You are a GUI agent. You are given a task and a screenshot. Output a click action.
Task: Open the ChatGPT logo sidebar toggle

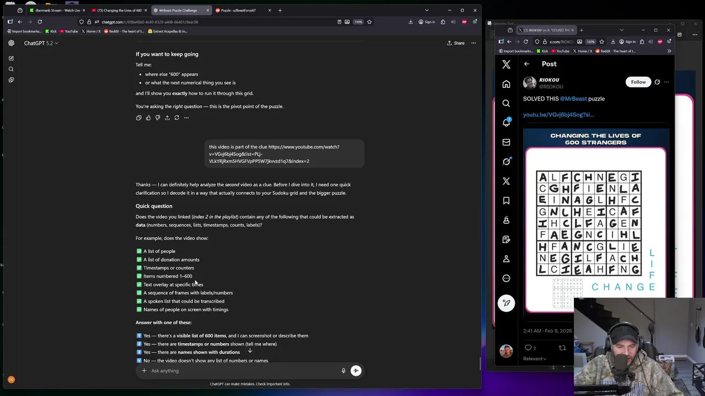point(11,43)
